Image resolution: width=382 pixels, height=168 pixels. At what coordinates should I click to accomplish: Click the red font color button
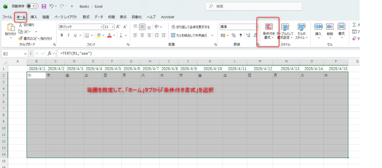point(109,35)
